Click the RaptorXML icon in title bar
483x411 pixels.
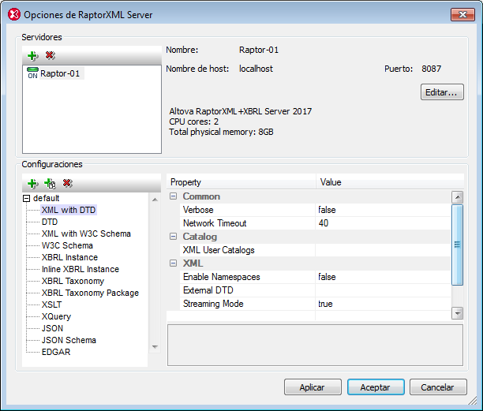click(13, 14)
